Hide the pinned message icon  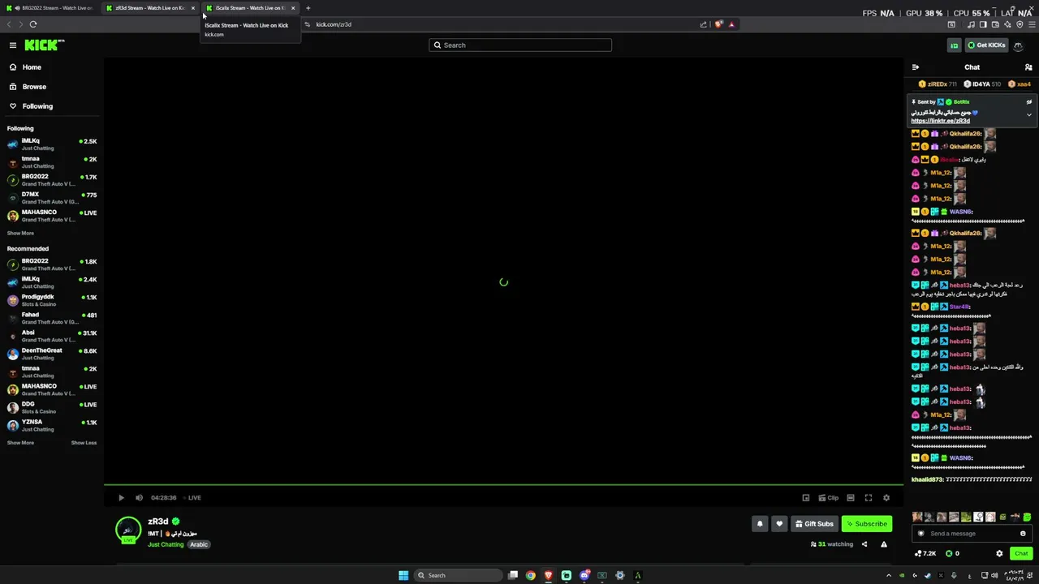1029,102
